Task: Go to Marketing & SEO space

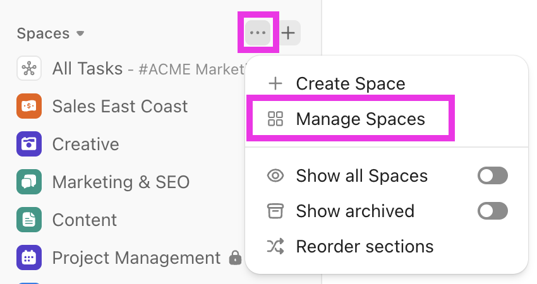Action: pyautogui.click(x=121, y=182)
